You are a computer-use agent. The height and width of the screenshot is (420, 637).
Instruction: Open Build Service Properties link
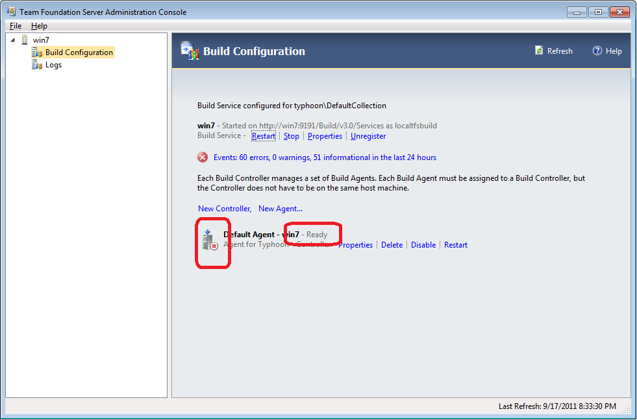coord(325,136)
